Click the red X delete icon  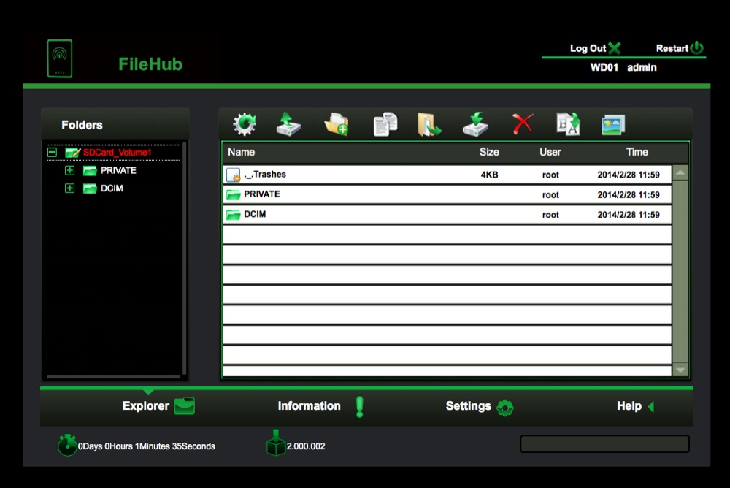coord(523,124)
